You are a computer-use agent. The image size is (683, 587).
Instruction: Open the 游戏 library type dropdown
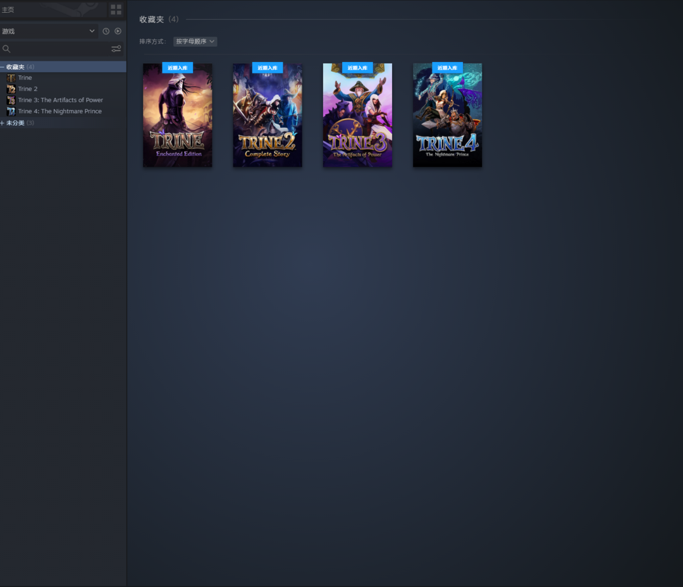pyautogui.click(x=48, y=31)
